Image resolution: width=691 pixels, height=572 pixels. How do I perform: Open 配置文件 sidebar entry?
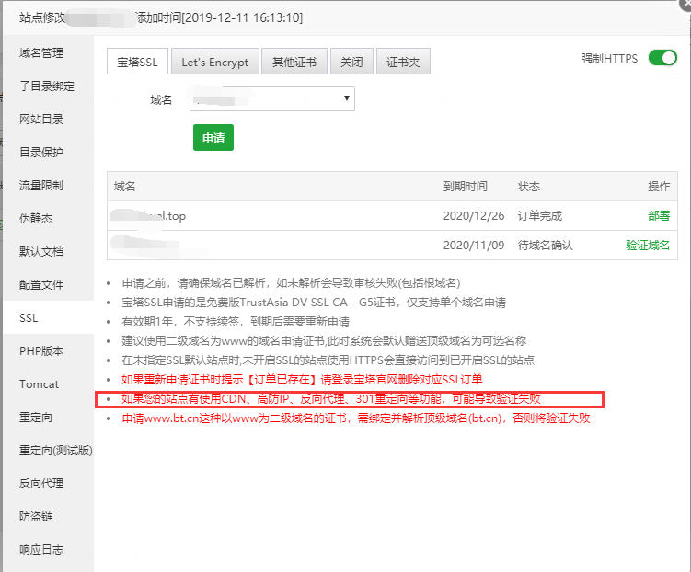pyautogui.click(x=41, y=285)
